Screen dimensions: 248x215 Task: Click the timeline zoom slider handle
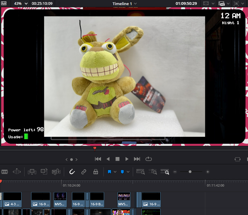point(190,172)
